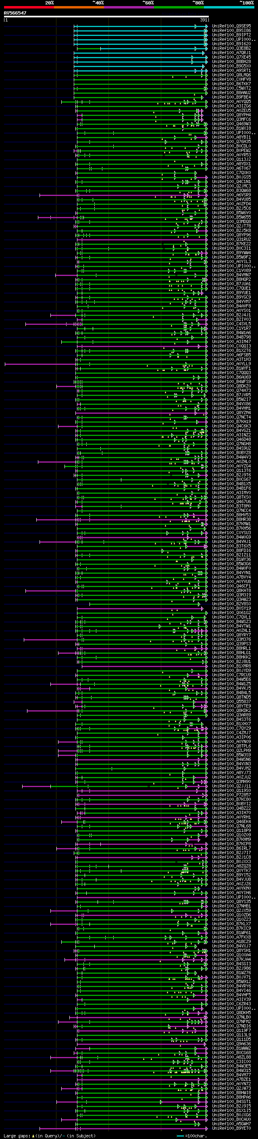Select hit UniRef100_Q8DKZ0
This screenshot has height=1139, width=258.
pos(231,386)
